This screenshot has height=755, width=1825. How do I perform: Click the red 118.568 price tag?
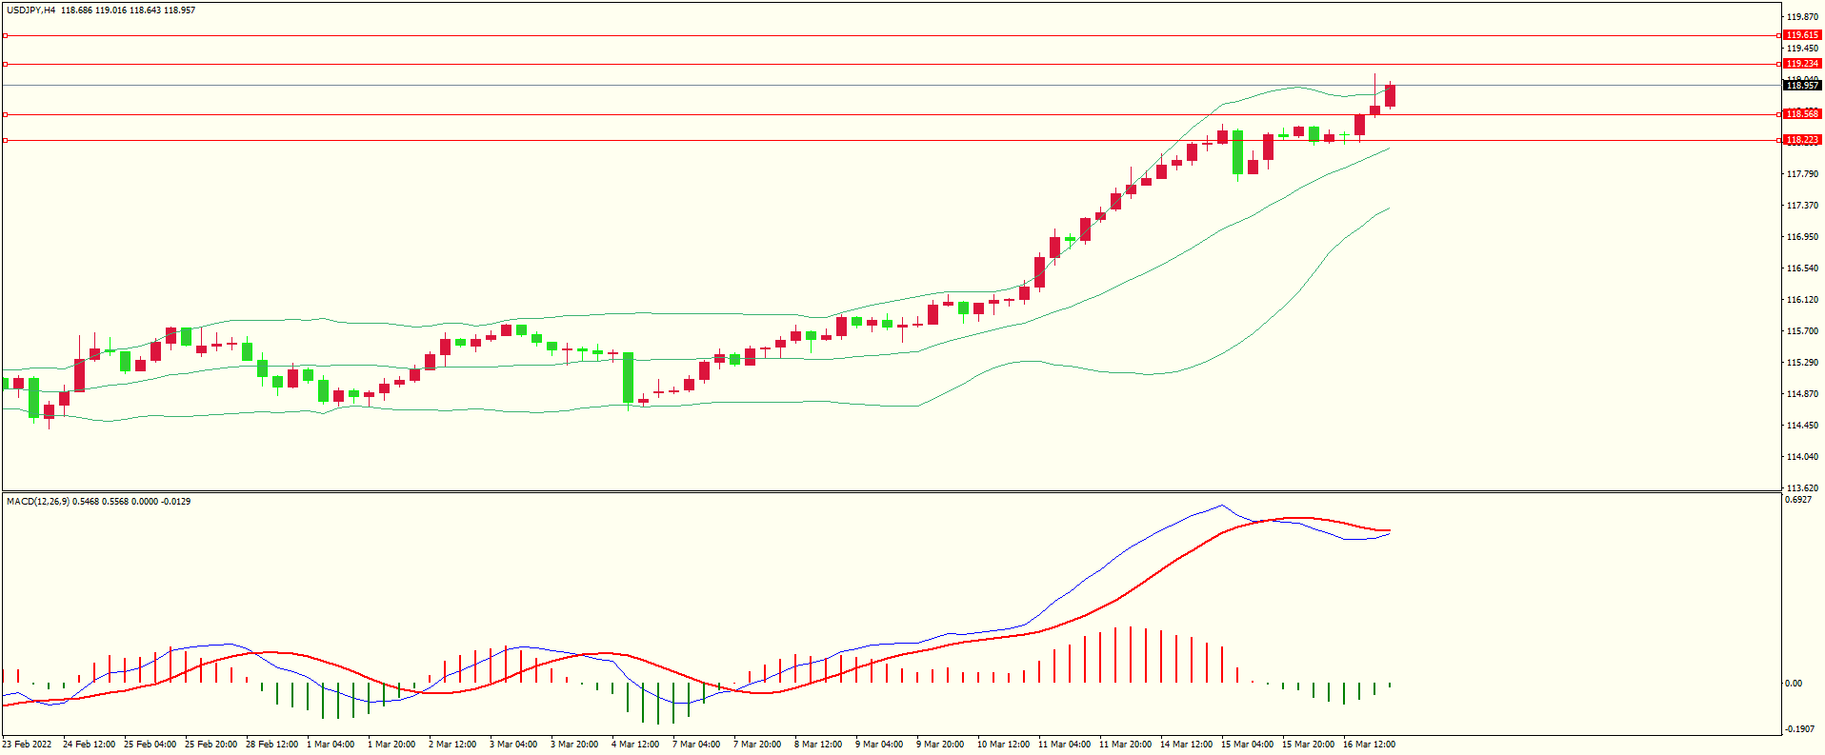tap(1802, 114)
